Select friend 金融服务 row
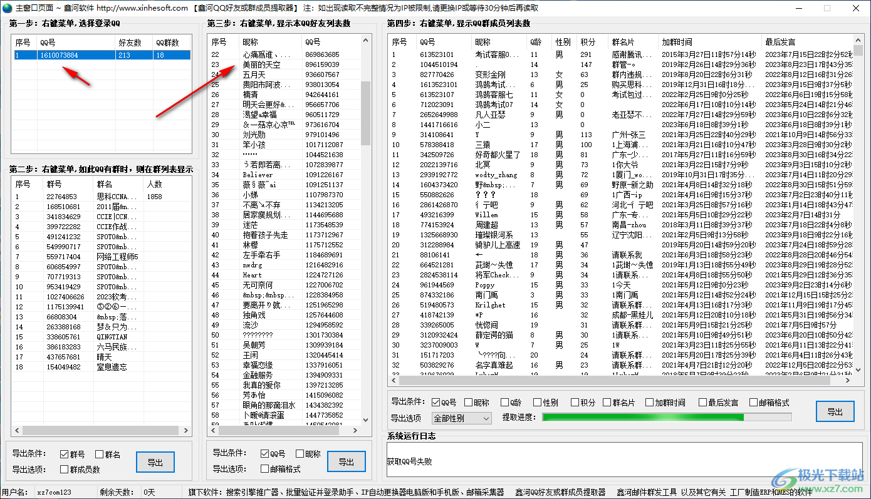871x499 pixels. pos(284,375)
